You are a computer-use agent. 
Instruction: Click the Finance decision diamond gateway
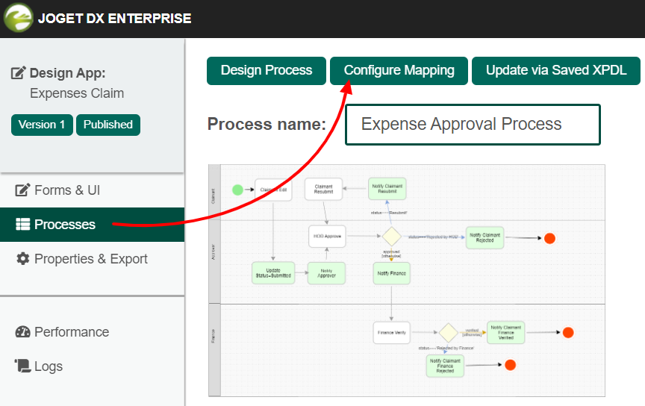[x=448, y=332]
